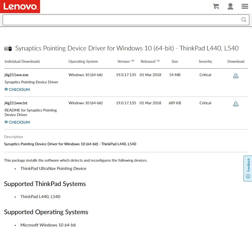The image size is (252, 234).
Task: Show CHECKSUM for j4g211ww.exe
Action: 17,90
